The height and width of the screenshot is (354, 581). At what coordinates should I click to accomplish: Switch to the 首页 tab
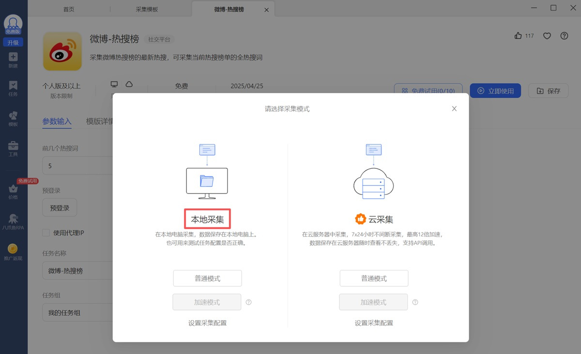click(69, 9)
